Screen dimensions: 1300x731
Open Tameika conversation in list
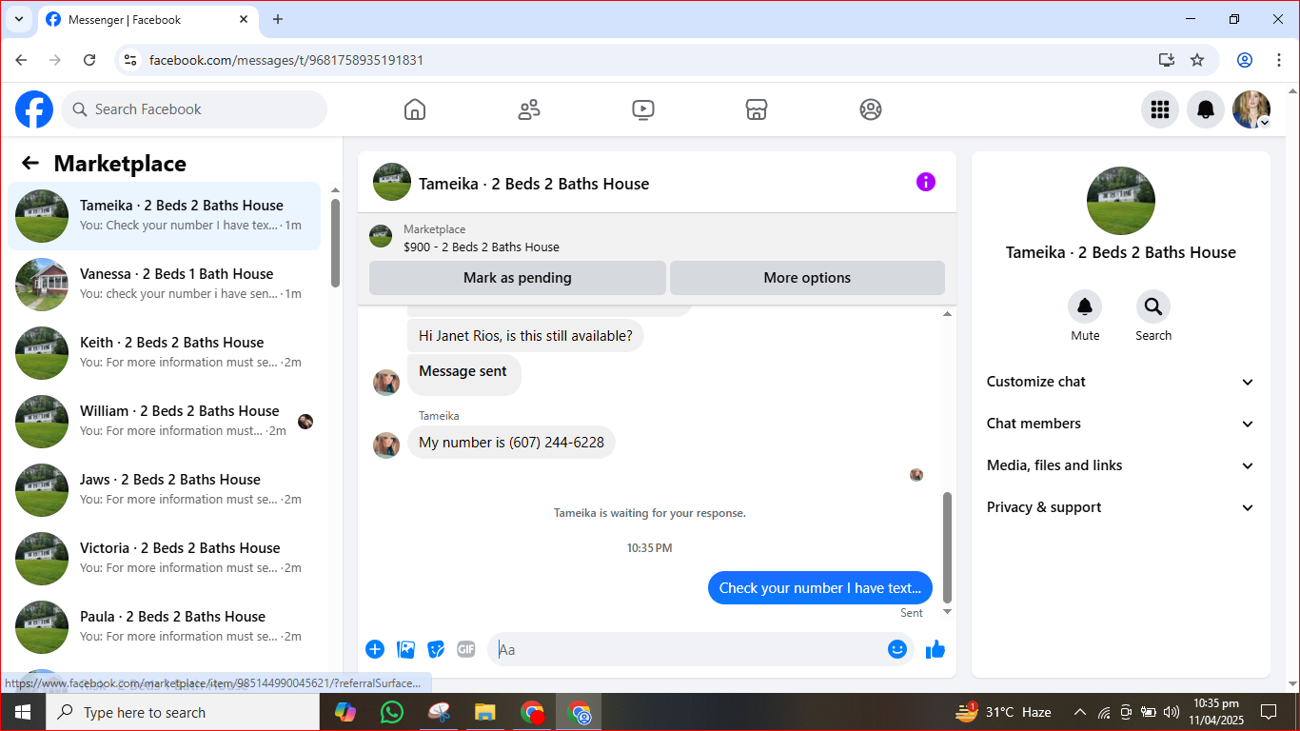165,216
